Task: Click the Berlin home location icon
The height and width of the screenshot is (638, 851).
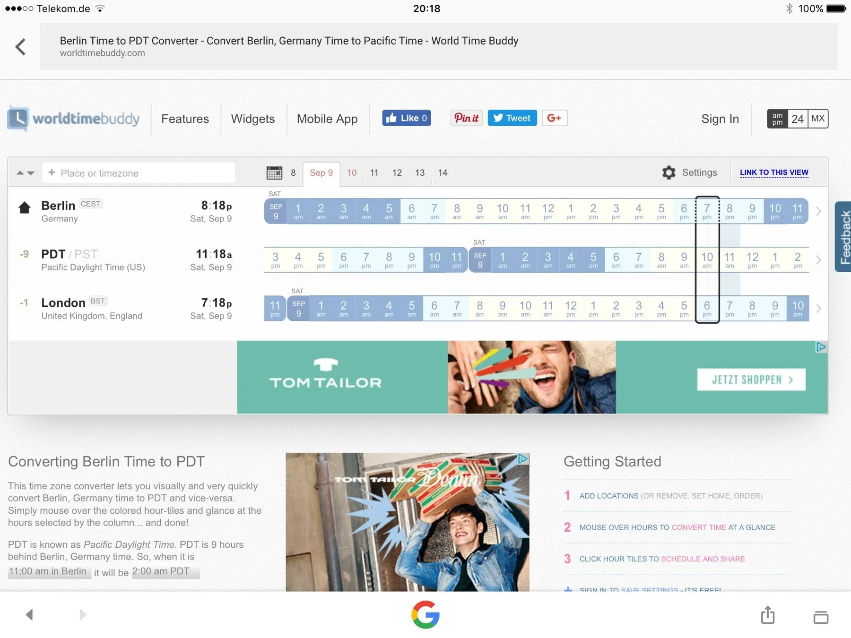Action: pos(25,207)
